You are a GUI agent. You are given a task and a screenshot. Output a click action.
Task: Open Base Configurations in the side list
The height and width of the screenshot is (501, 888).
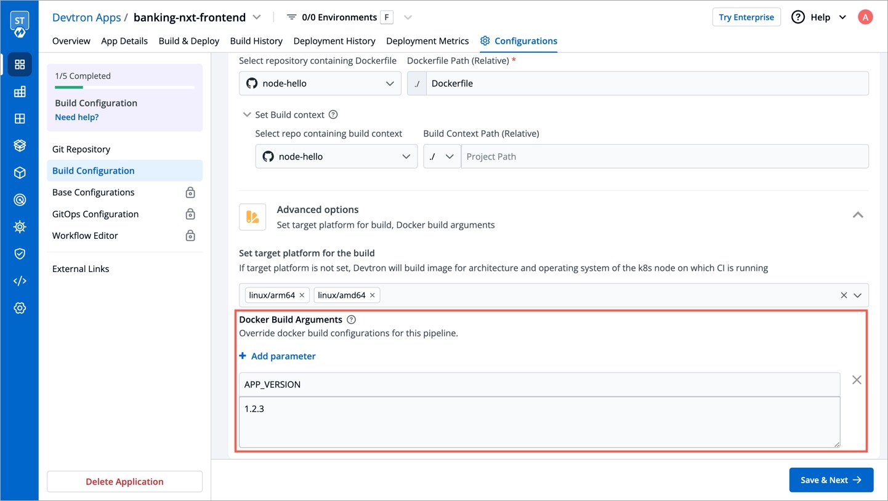(x=124, y=193)
